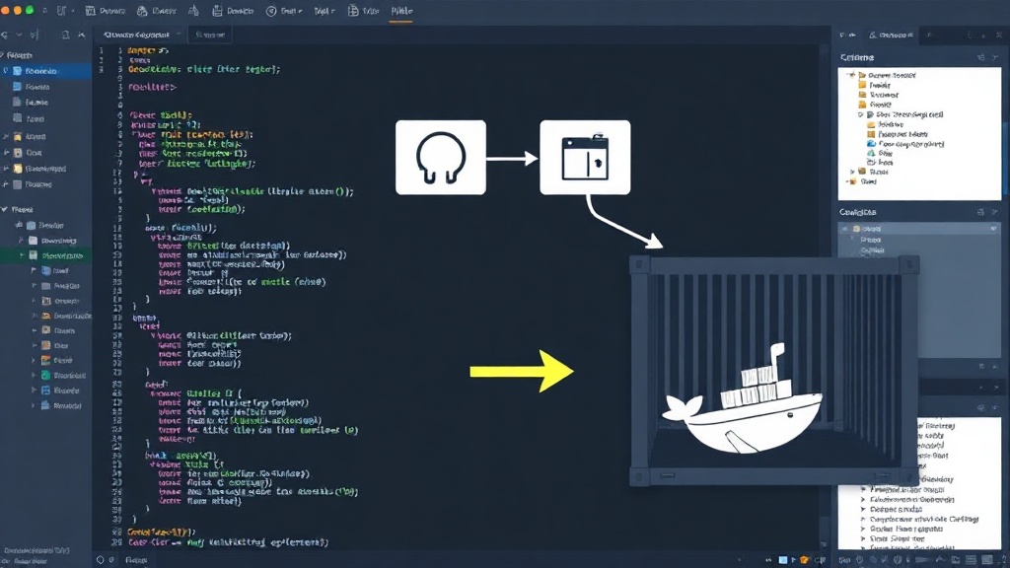Open the orange-underlined item in top toolbar
This screenshot has width=1010, height=568.
401,11
